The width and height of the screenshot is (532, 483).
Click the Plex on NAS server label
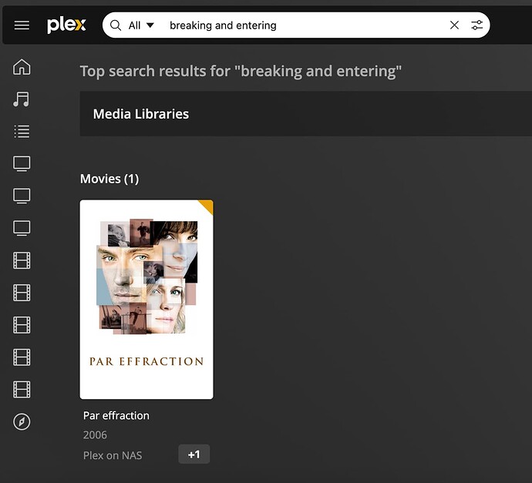113,455
